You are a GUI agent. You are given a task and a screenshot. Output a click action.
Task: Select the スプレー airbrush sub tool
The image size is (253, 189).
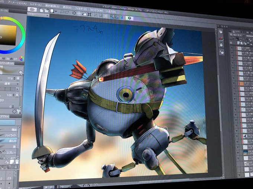(9, 152)
